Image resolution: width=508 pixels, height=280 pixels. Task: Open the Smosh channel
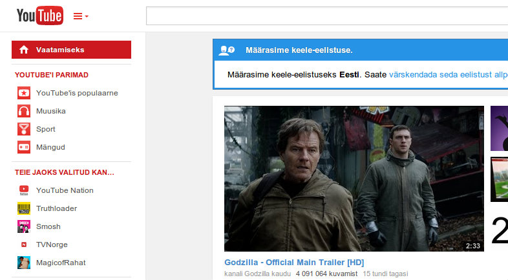(x=48, y=226)
